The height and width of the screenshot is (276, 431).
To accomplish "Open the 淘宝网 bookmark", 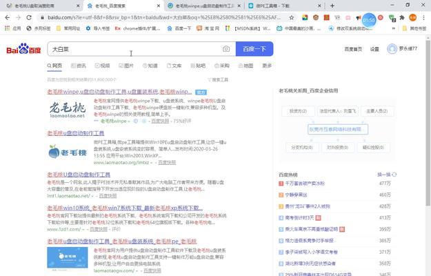I will point(208,28).
